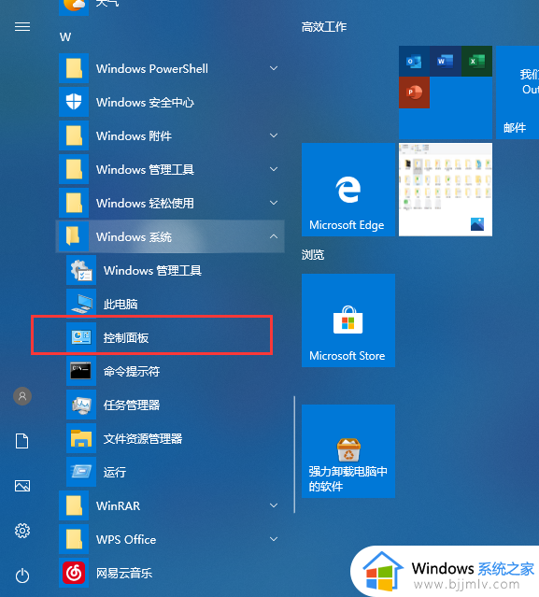
Task: Click the 命令提示符 console icon
Action: click(x=81, y=371)
